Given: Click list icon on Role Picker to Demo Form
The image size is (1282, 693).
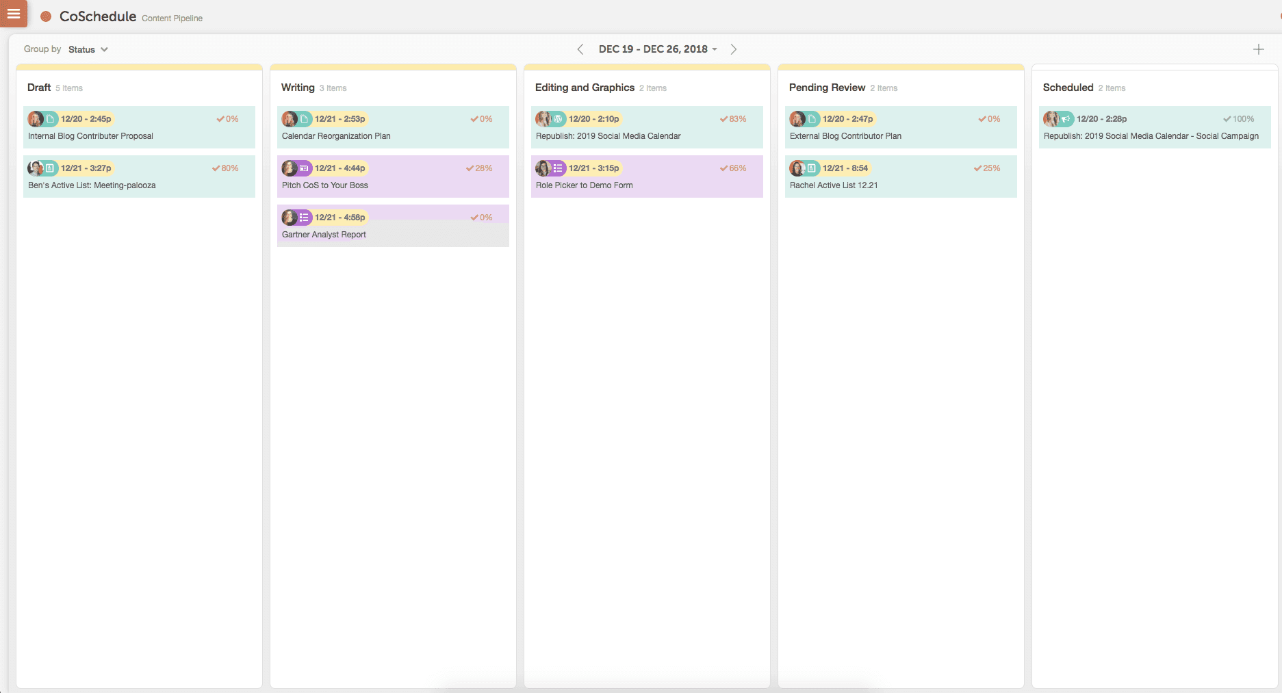Looking at the screenshot, I should tap(558, 168).
